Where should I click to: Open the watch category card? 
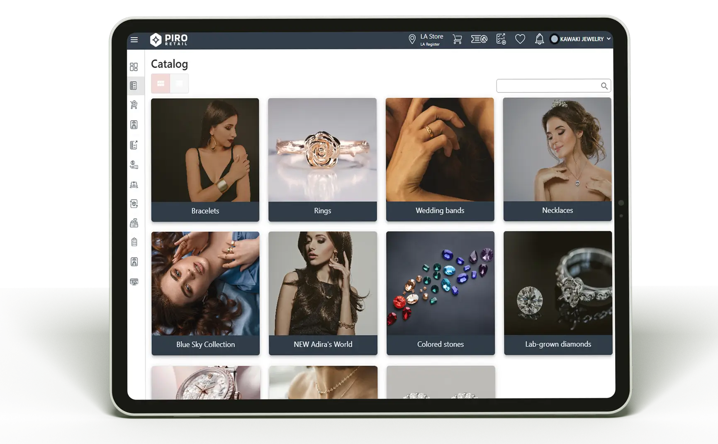(206, 383)
